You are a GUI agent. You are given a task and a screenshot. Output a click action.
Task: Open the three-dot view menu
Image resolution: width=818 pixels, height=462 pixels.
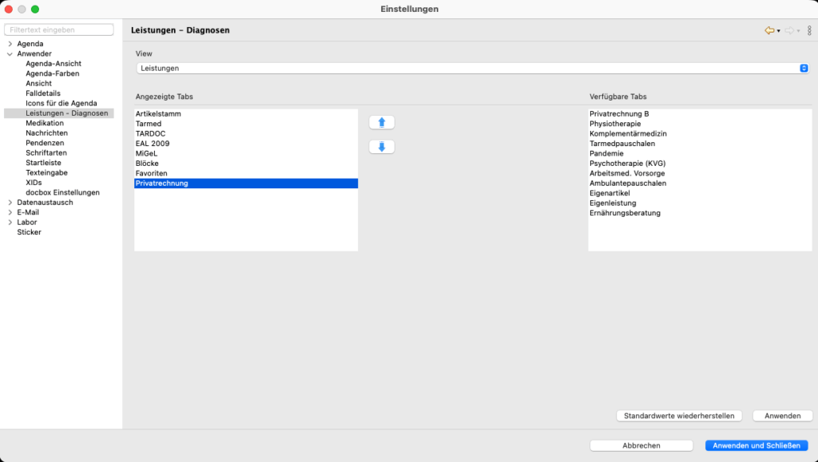(809, 30)
